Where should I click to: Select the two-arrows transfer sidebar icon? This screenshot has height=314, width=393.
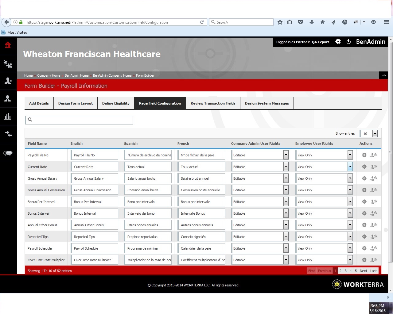[x=8, y=134]
